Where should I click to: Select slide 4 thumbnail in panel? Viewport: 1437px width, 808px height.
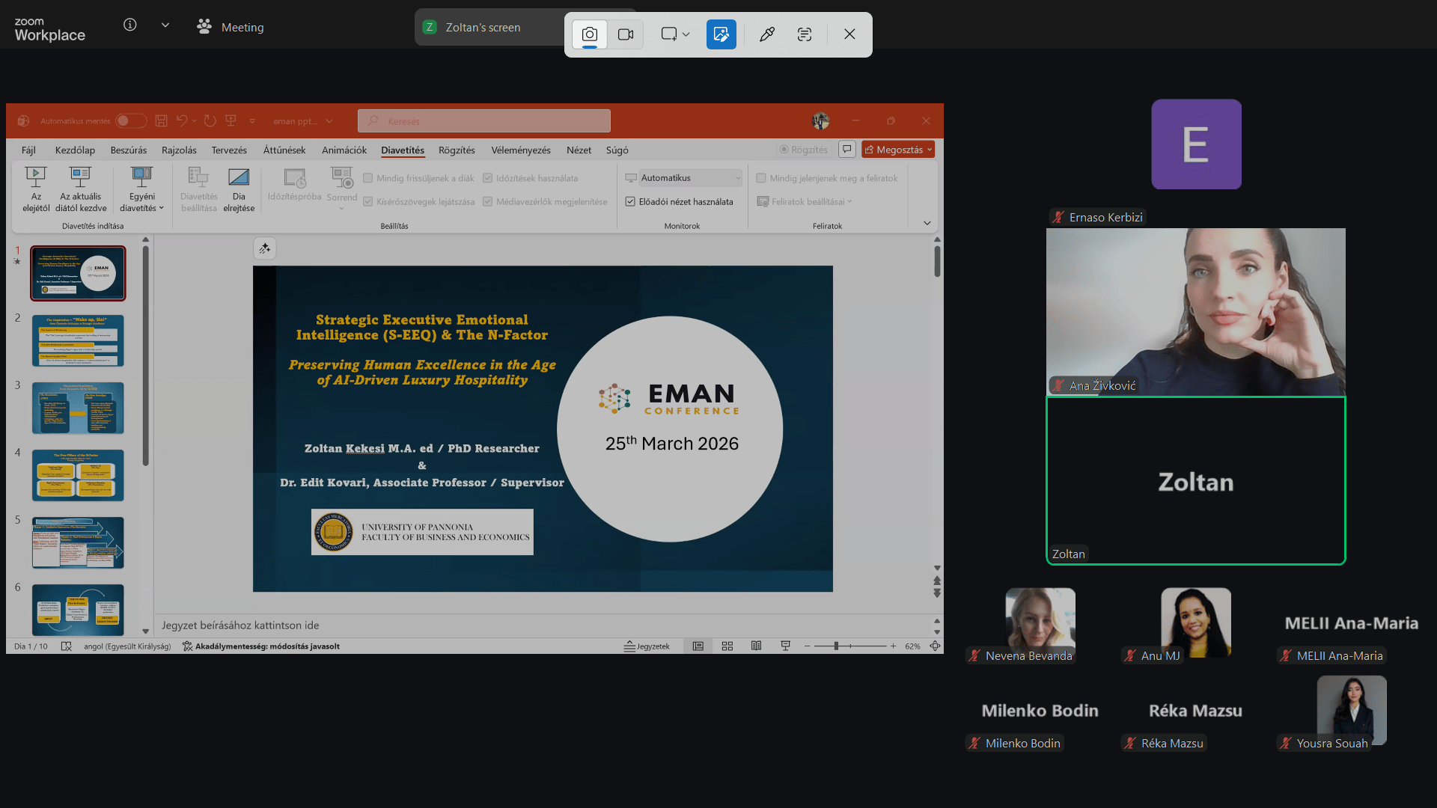coord(78,475)
